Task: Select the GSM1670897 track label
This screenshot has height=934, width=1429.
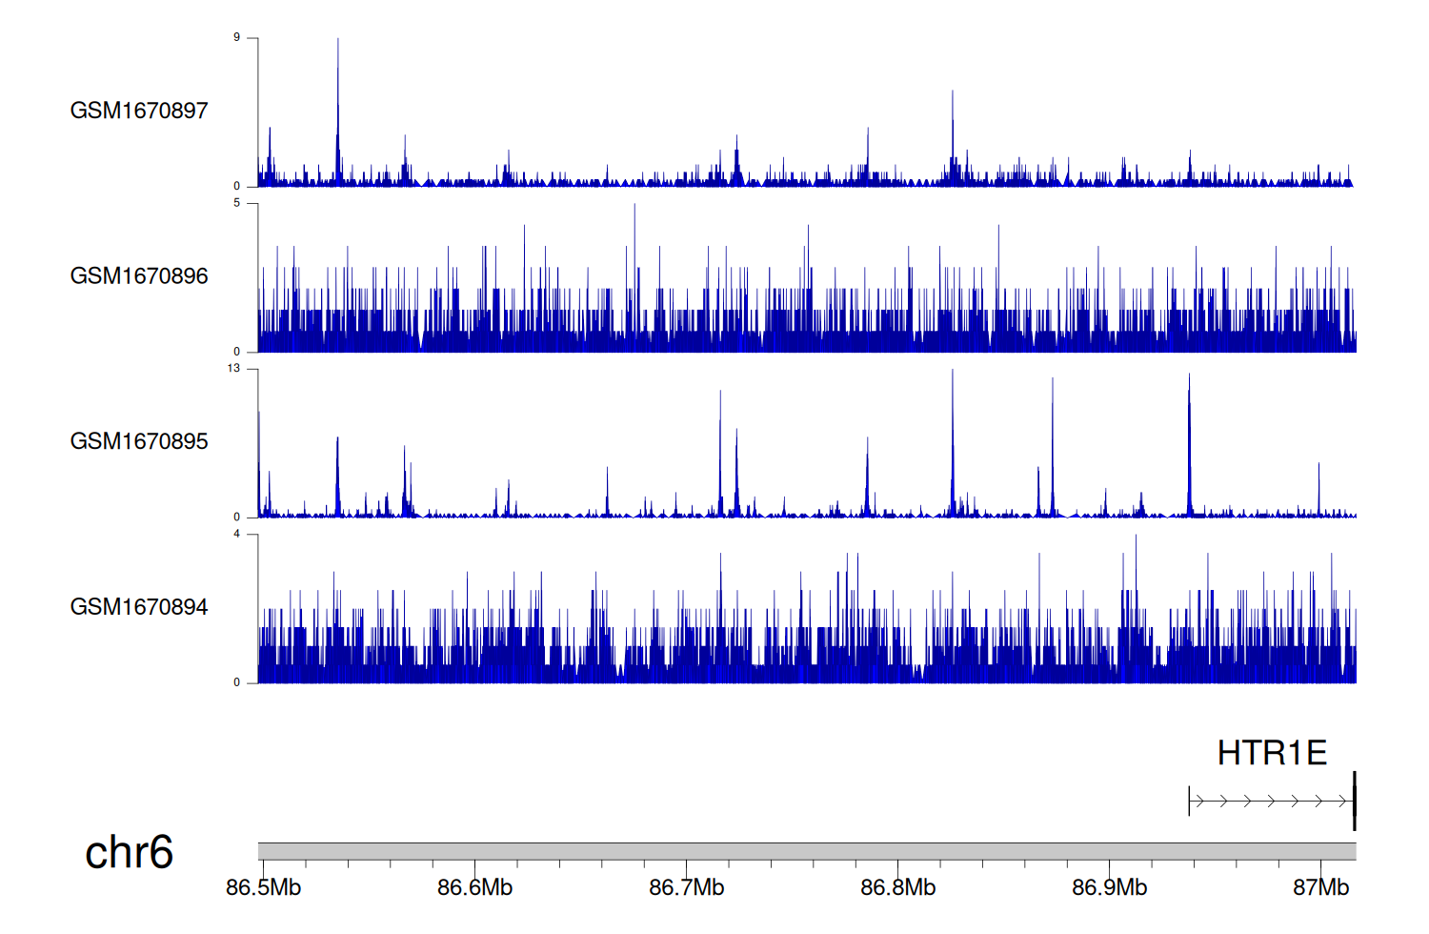Action: tap(139, 111)
